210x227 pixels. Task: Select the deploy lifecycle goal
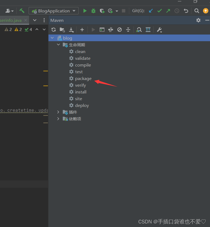(82, 106)
